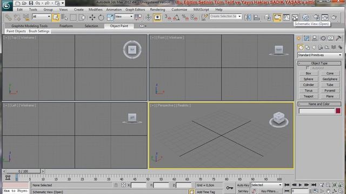This screenshot has height=194, width=346.
Task: Click the Sphere primitive button
Action: [x=308, y=79]
